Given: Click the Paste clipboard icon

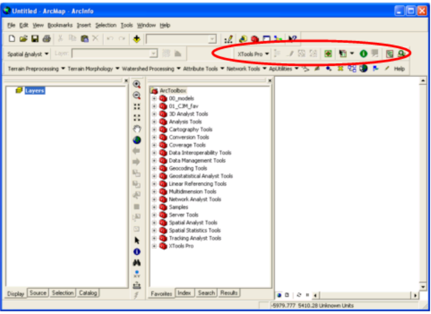Looking at the screenshot, I should 84,39.
